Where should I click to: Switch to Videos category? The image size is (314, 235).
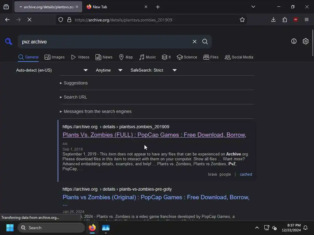(x=80, y=57)
